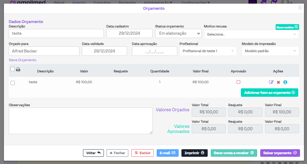Open info icon for teste item
This screenshot has width=307, height=164.
pyautogui.click(x=285, y=82)
